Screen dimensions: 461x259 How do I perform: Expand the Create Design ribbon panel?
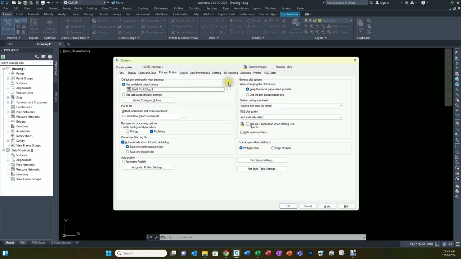[129, 38]
